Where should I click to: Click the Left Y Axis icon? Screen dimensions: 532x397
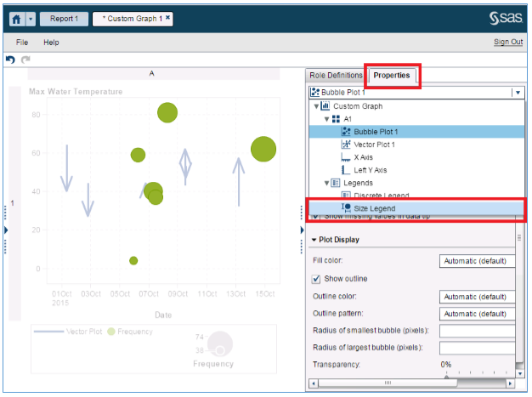point(346,170)
